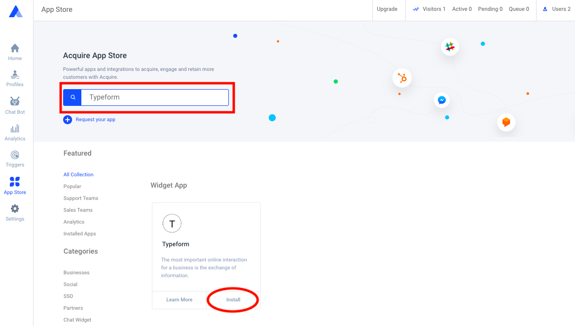Image resolution: width=575 pixels, height=326 pixels.
Task: Click the Queue 0 counter
Action: (519, 9)
